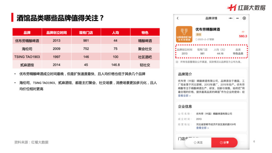Viewport: 272px width, 153px height.
Task: Select the 品牌 table header
Action: point(27,32)
